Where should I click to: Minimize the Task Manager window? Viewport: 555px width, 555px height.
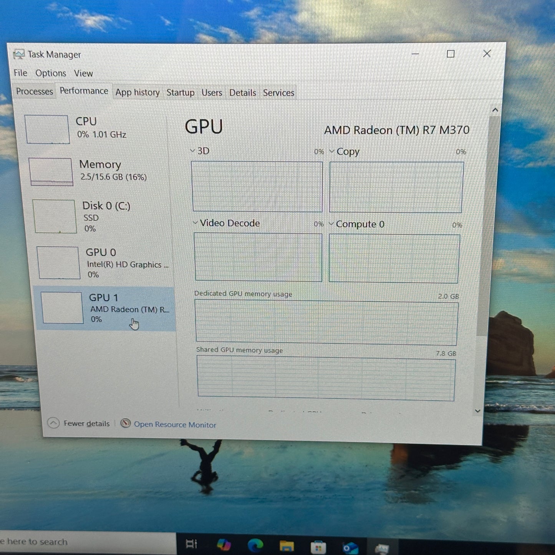pos(415,54)
